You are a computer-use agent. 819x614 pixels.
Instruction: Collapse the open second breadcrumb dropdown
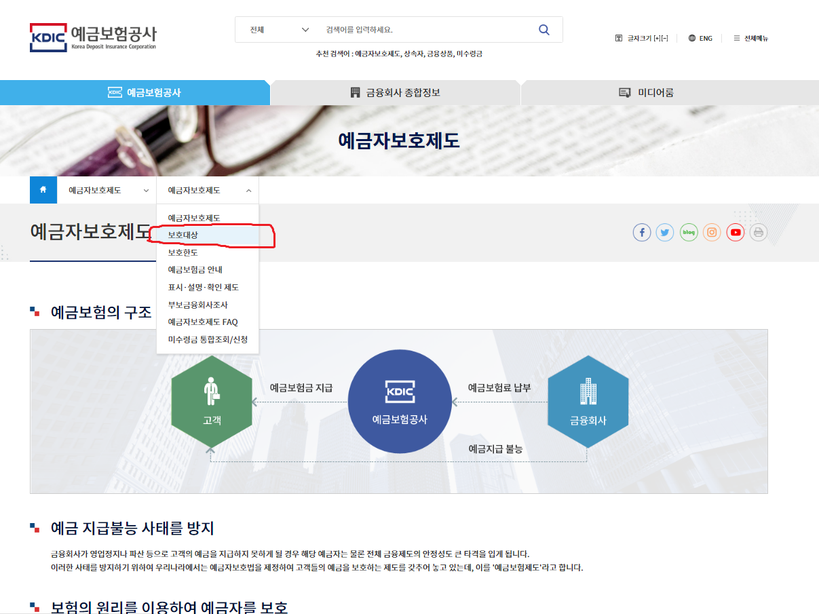[x=208, y=190]
